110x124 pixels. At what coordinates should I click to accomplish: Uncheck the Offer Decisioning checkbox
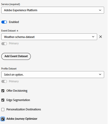tap(3, 91)
